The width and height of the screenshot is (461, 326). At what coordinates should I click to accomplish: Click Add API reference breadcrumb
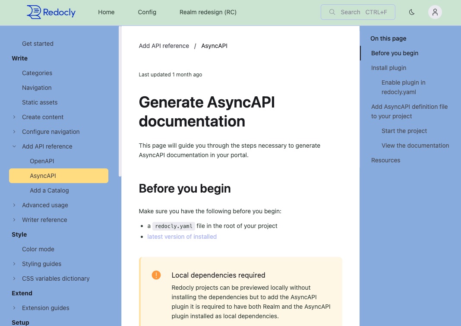(x=164, y=46)
